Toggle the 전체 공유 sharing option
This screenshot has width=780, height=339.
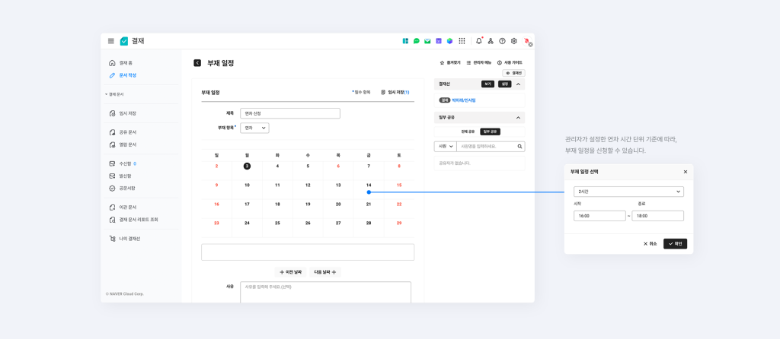(468, 131)
